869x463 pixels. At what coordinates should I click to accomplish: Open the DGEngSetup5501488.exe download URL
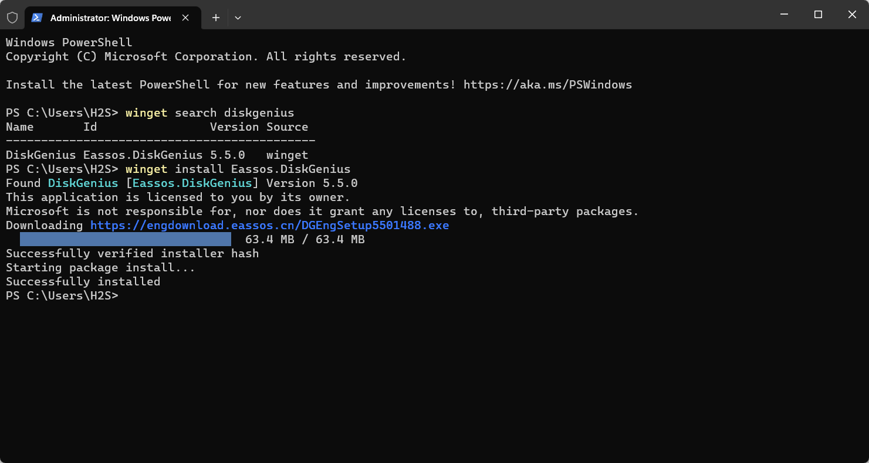click(269, 226)
